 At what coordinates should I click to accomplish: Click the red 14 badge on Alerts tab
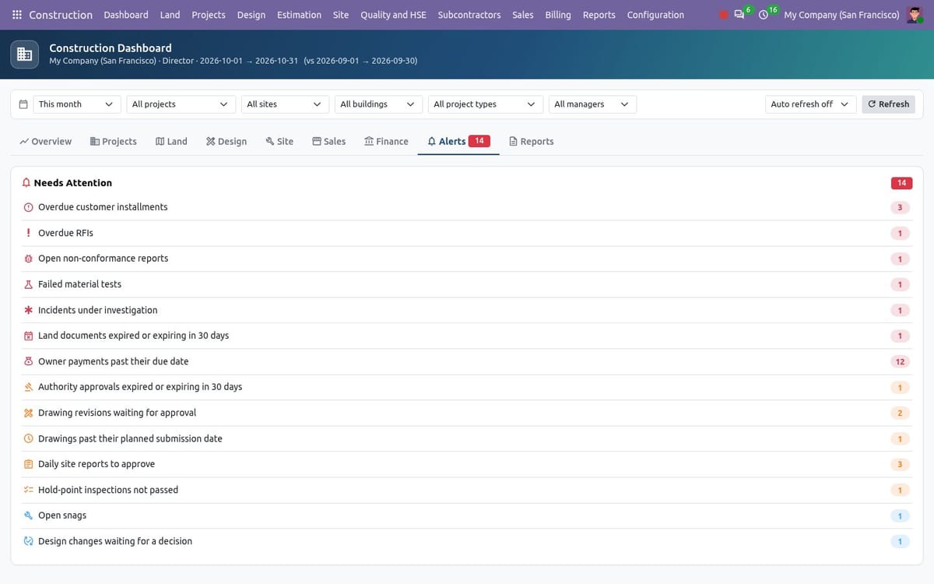479,141
